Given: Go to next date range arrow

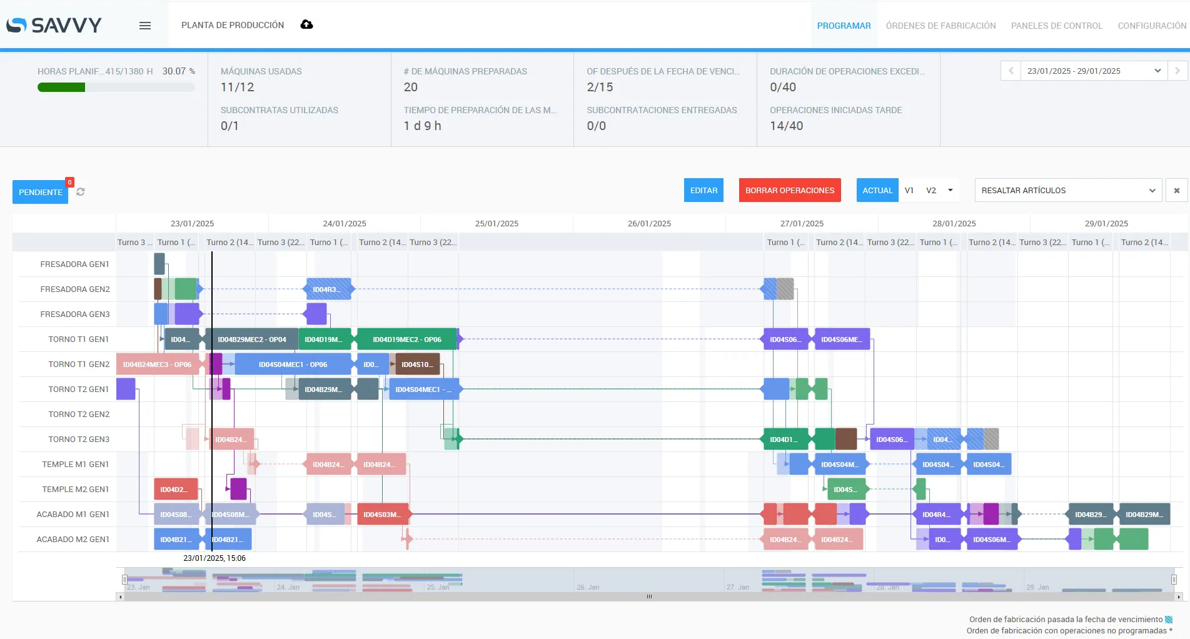Looking at the screenshot, I should [x=1177, y=71].
